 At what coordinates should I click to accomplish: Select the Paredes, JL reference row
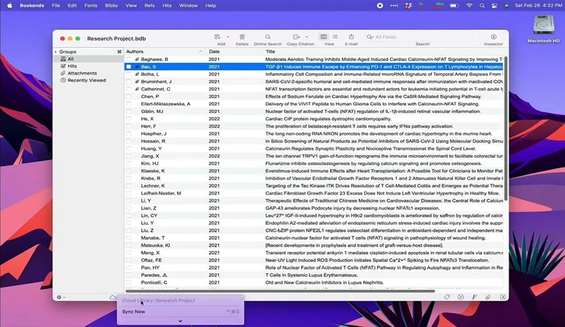[x=314, y=275]
